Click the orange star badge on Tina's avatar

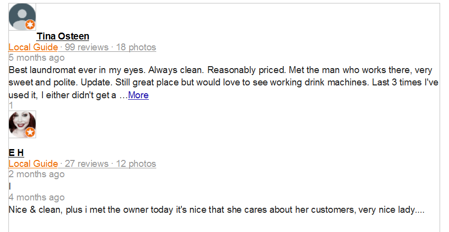coord(30,25)
